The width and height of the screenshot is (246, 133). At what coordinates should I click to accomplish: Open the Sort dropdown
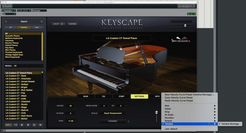coord(8,125)
